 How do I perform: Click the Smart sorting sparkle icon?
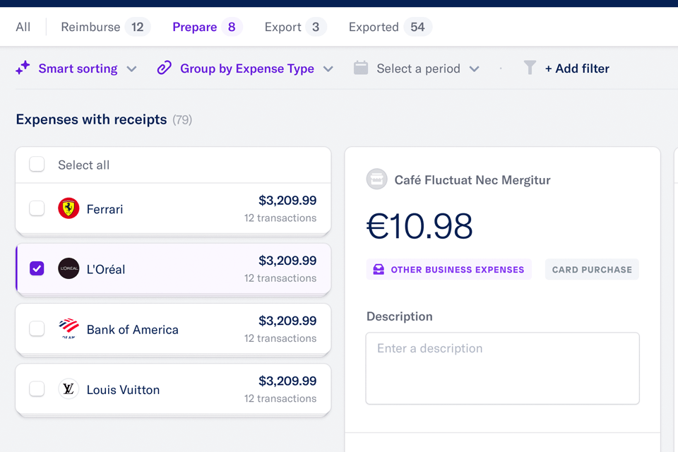pyautogui.click(x=23, y=68)
